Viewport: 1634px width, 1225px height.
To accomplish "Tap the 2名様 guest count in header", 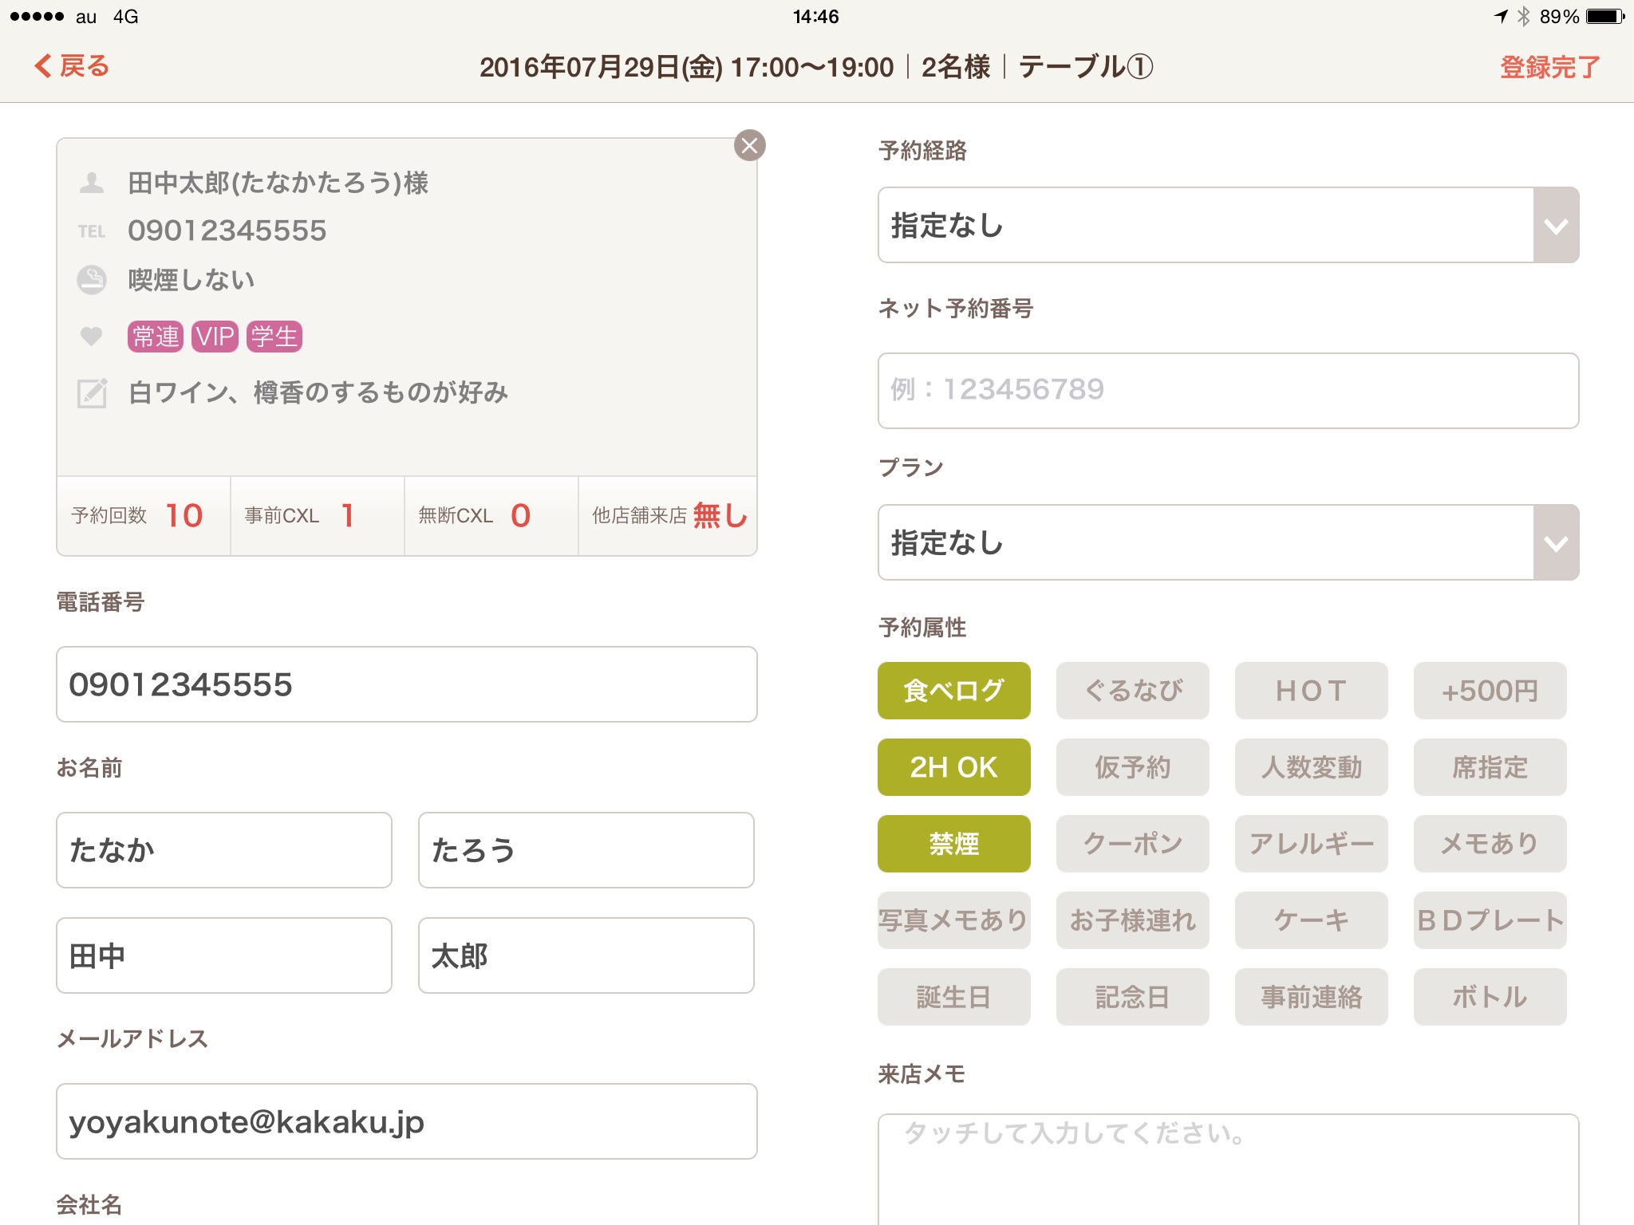I will [956, 67].
